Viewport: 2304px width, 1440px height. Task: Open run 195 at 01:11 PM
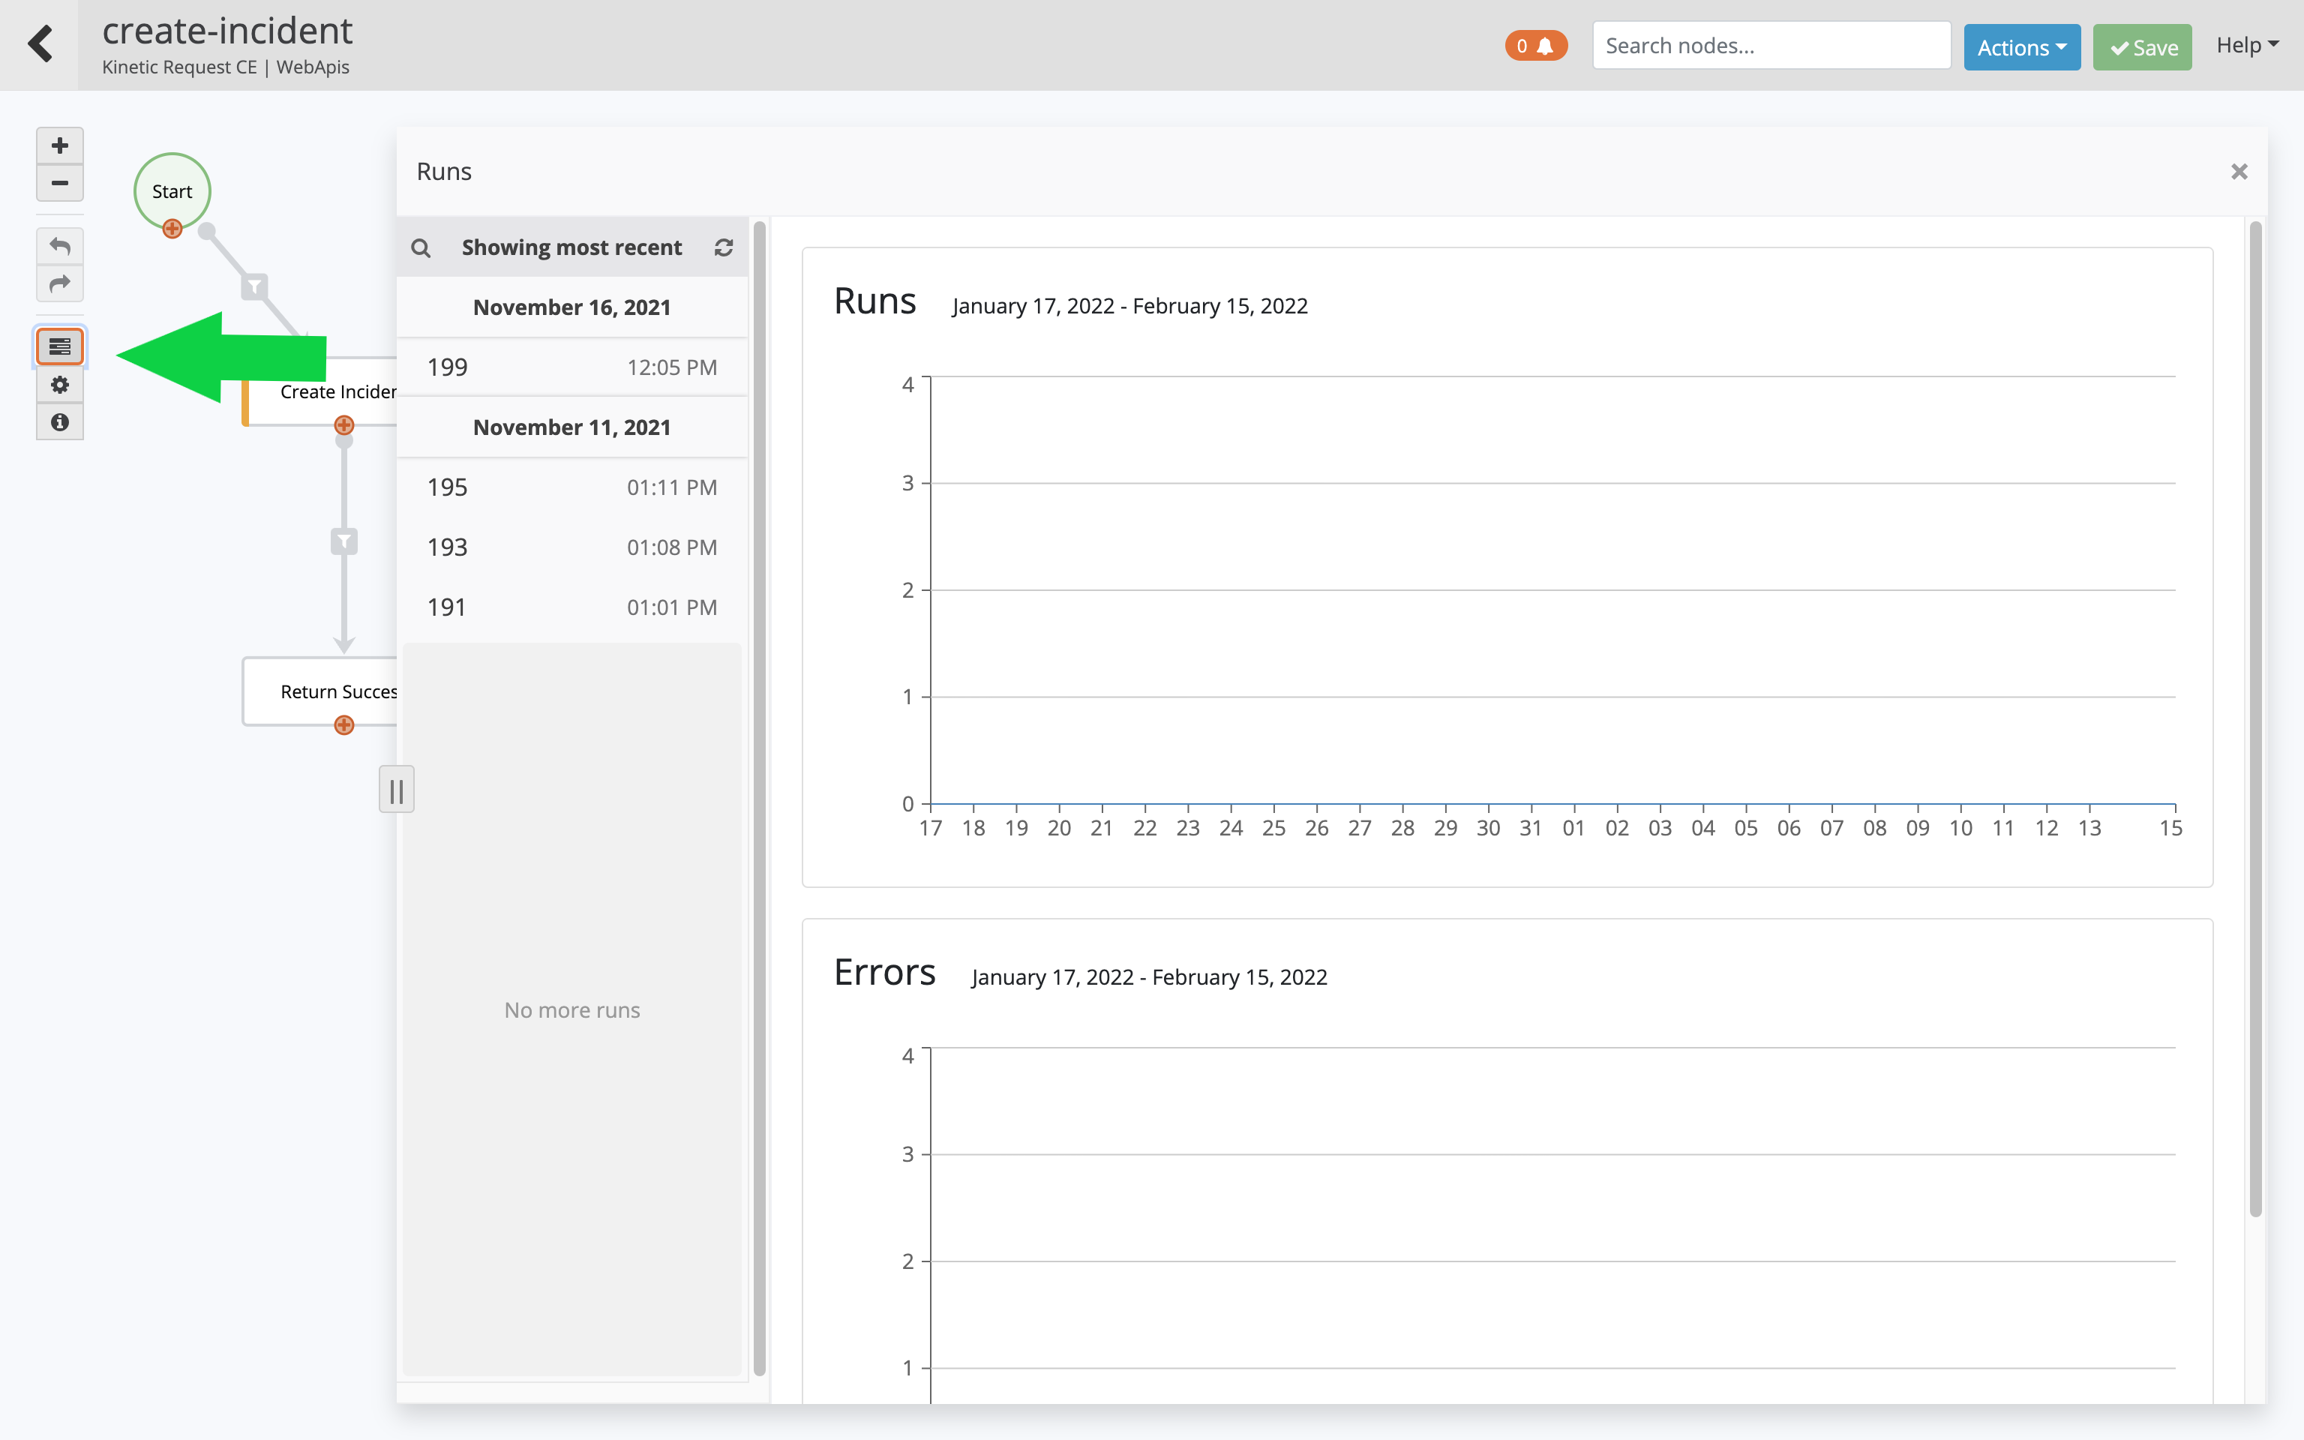click(571, 487)
